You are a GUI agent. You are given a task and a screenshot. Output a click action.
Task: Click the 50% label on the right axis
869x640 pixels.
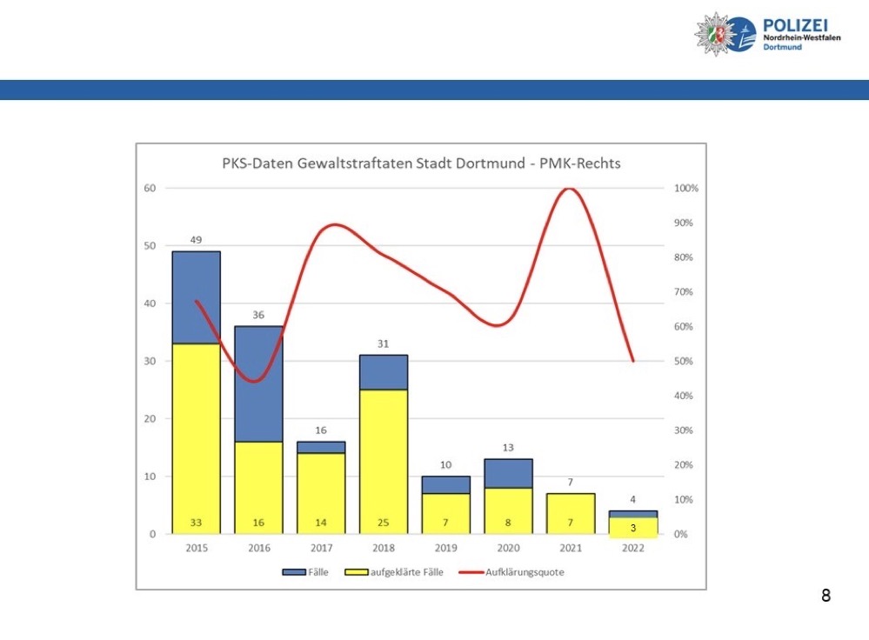tap(684, 361)
